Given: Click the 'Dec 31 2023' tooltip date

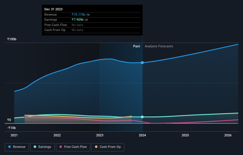Looking at the screenshot, I should 53,9.
